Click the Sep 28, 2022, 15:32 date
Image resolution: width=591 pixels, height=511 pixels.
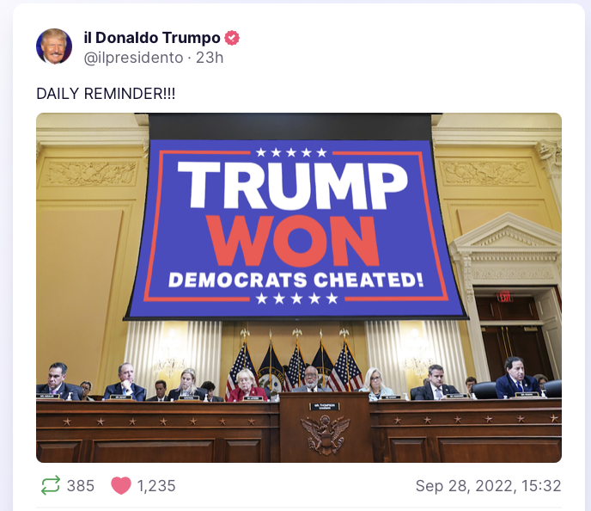488,486
